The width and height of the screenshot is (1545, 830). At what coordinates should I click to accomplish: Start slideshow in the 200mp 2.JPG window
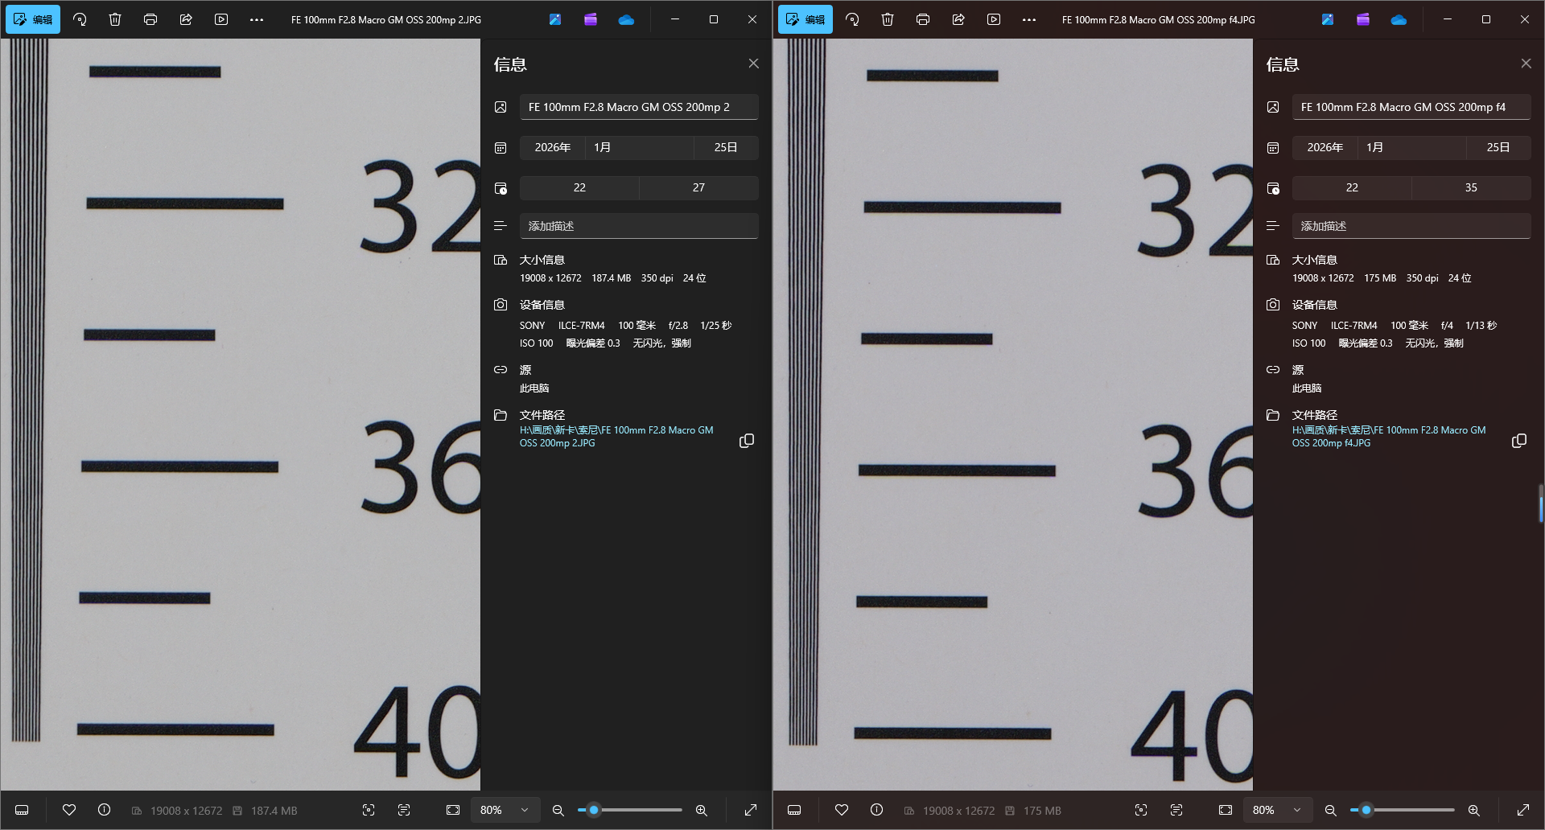coord(221,19)
